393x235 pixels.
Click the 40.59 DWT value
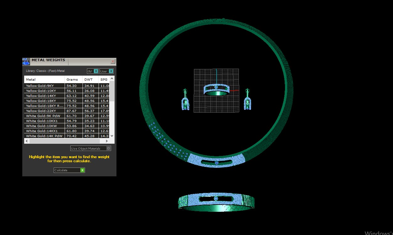(89, 96)
